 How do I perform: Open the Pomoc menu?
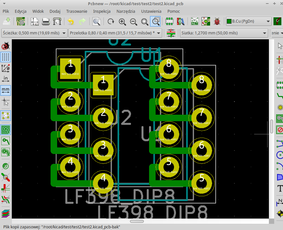(173, 11)
